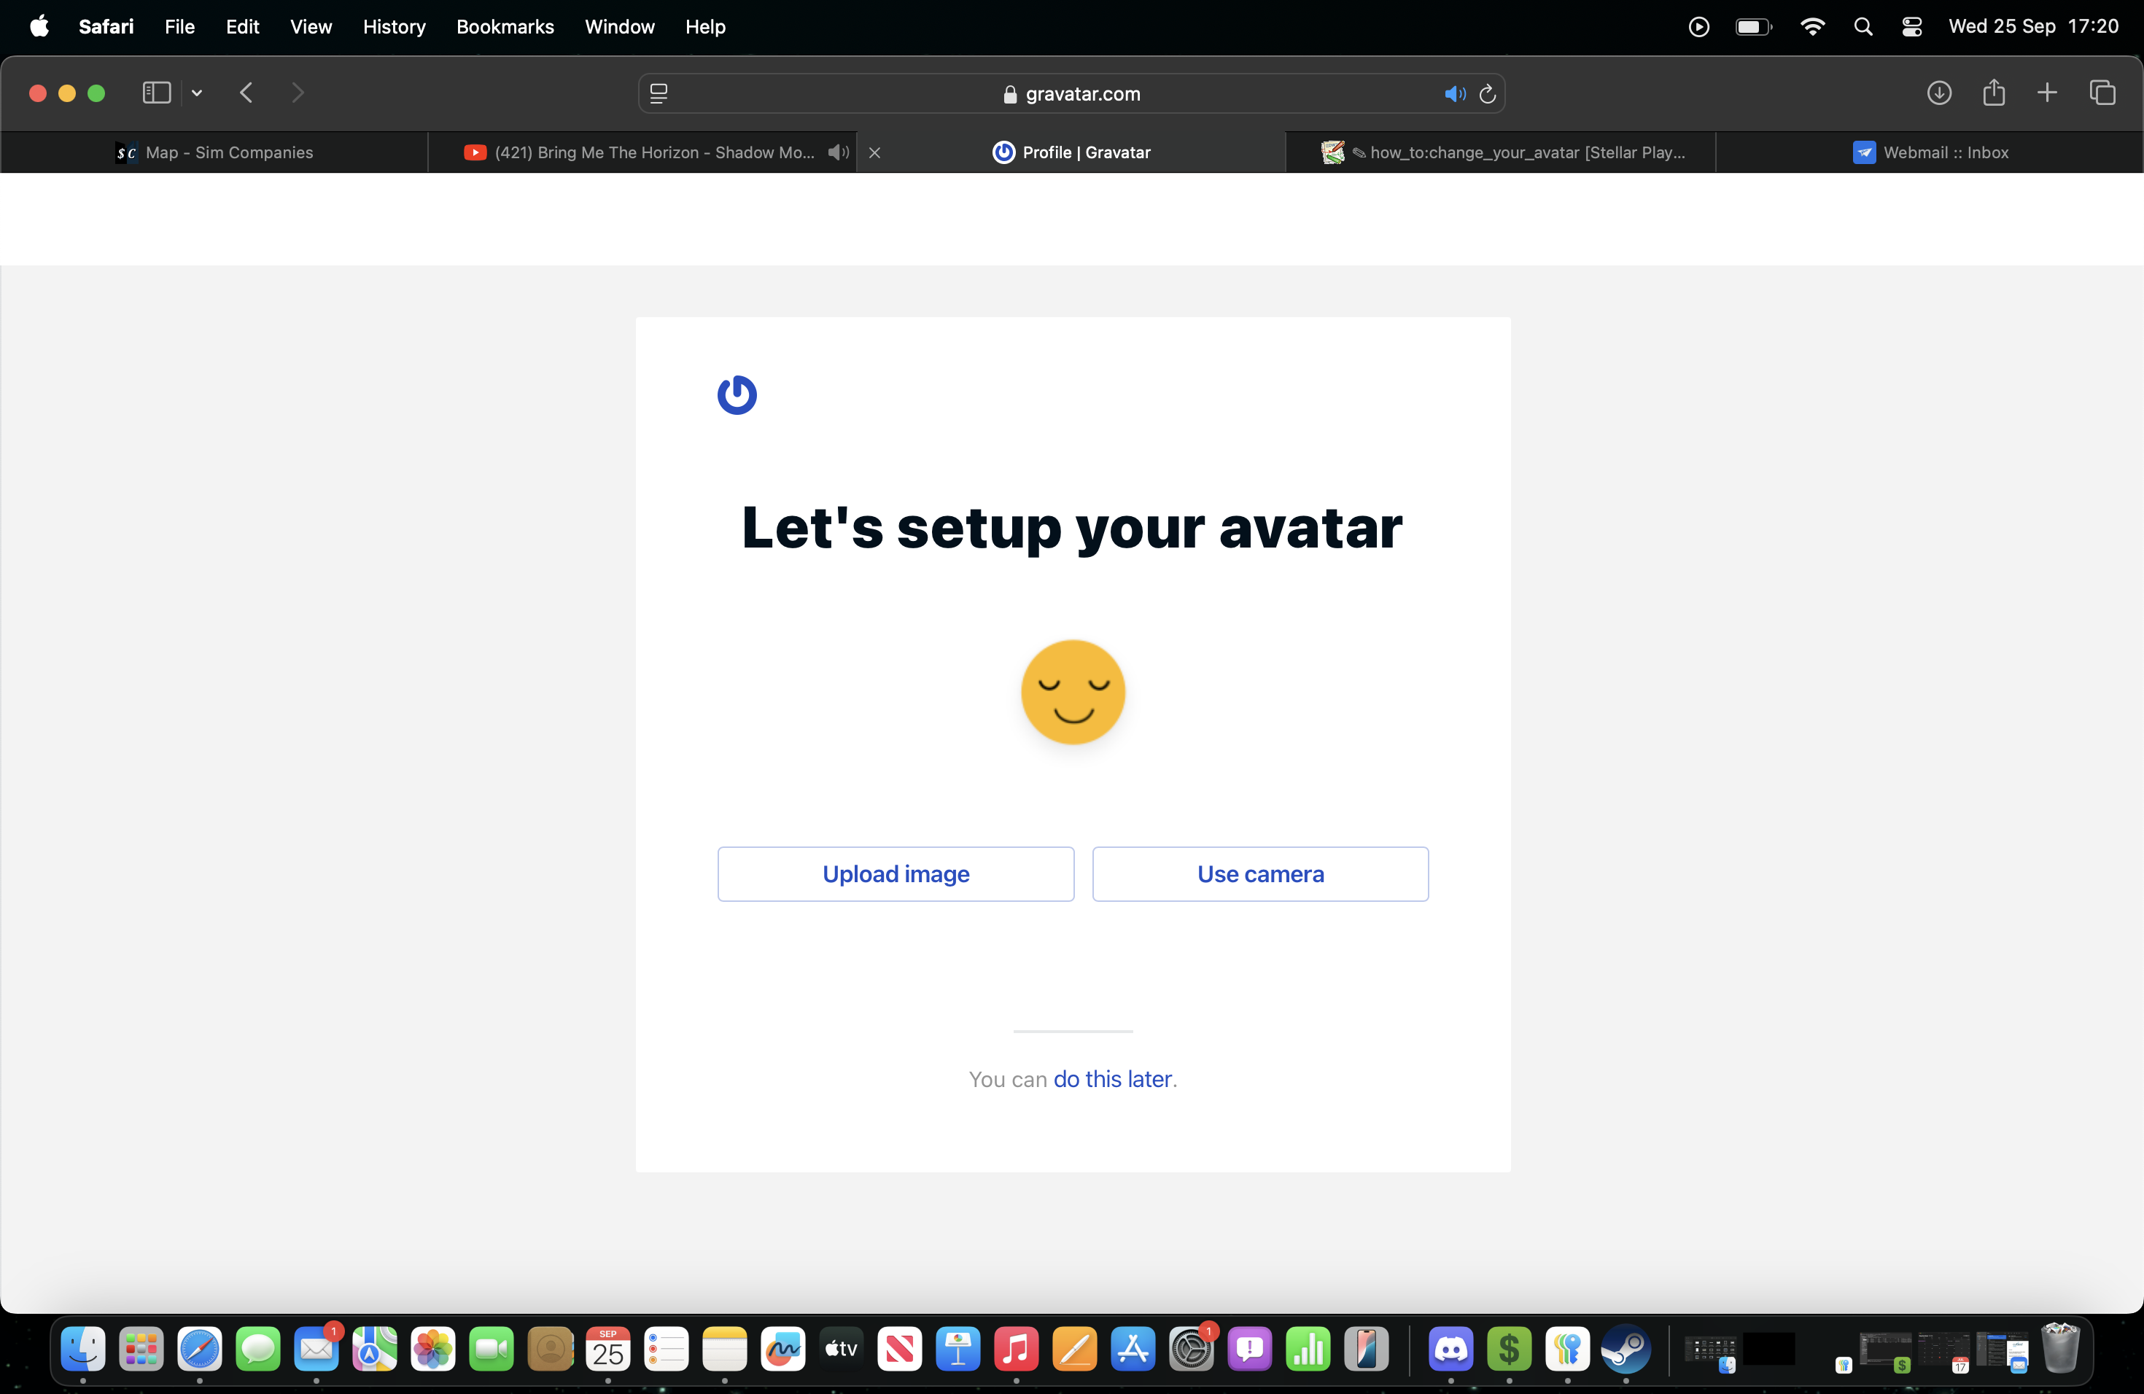
Task: Open the tab overview icon
Action: [x=2102, y=93]
